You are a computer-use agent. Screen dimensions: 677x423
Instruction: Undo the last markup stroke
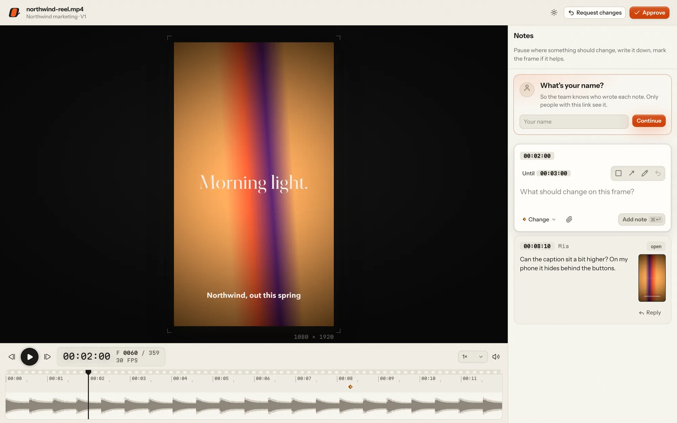tap(658, 173)
